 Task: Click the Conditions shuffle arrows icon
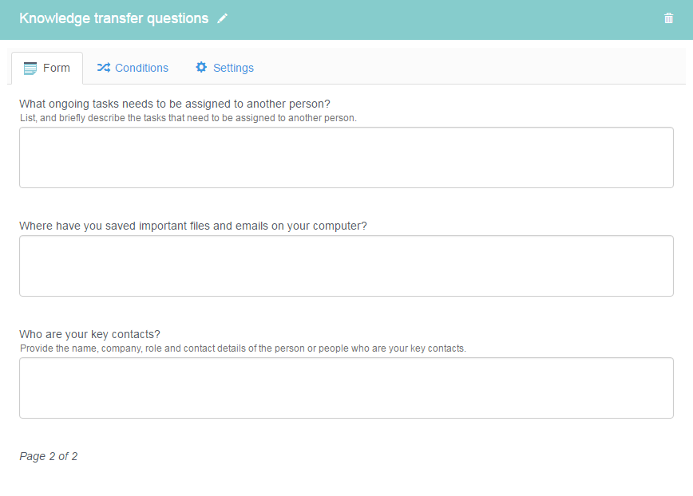(104, 68)
